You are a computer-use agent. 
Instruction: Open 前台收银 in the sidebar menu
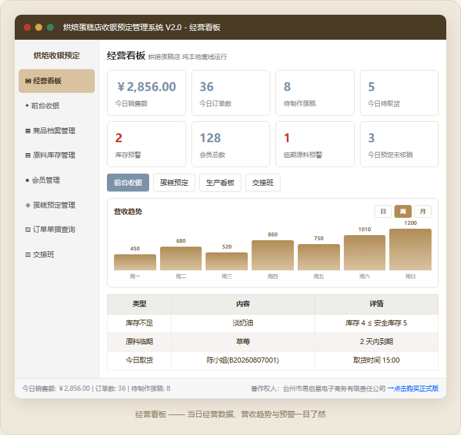[56, 106]
